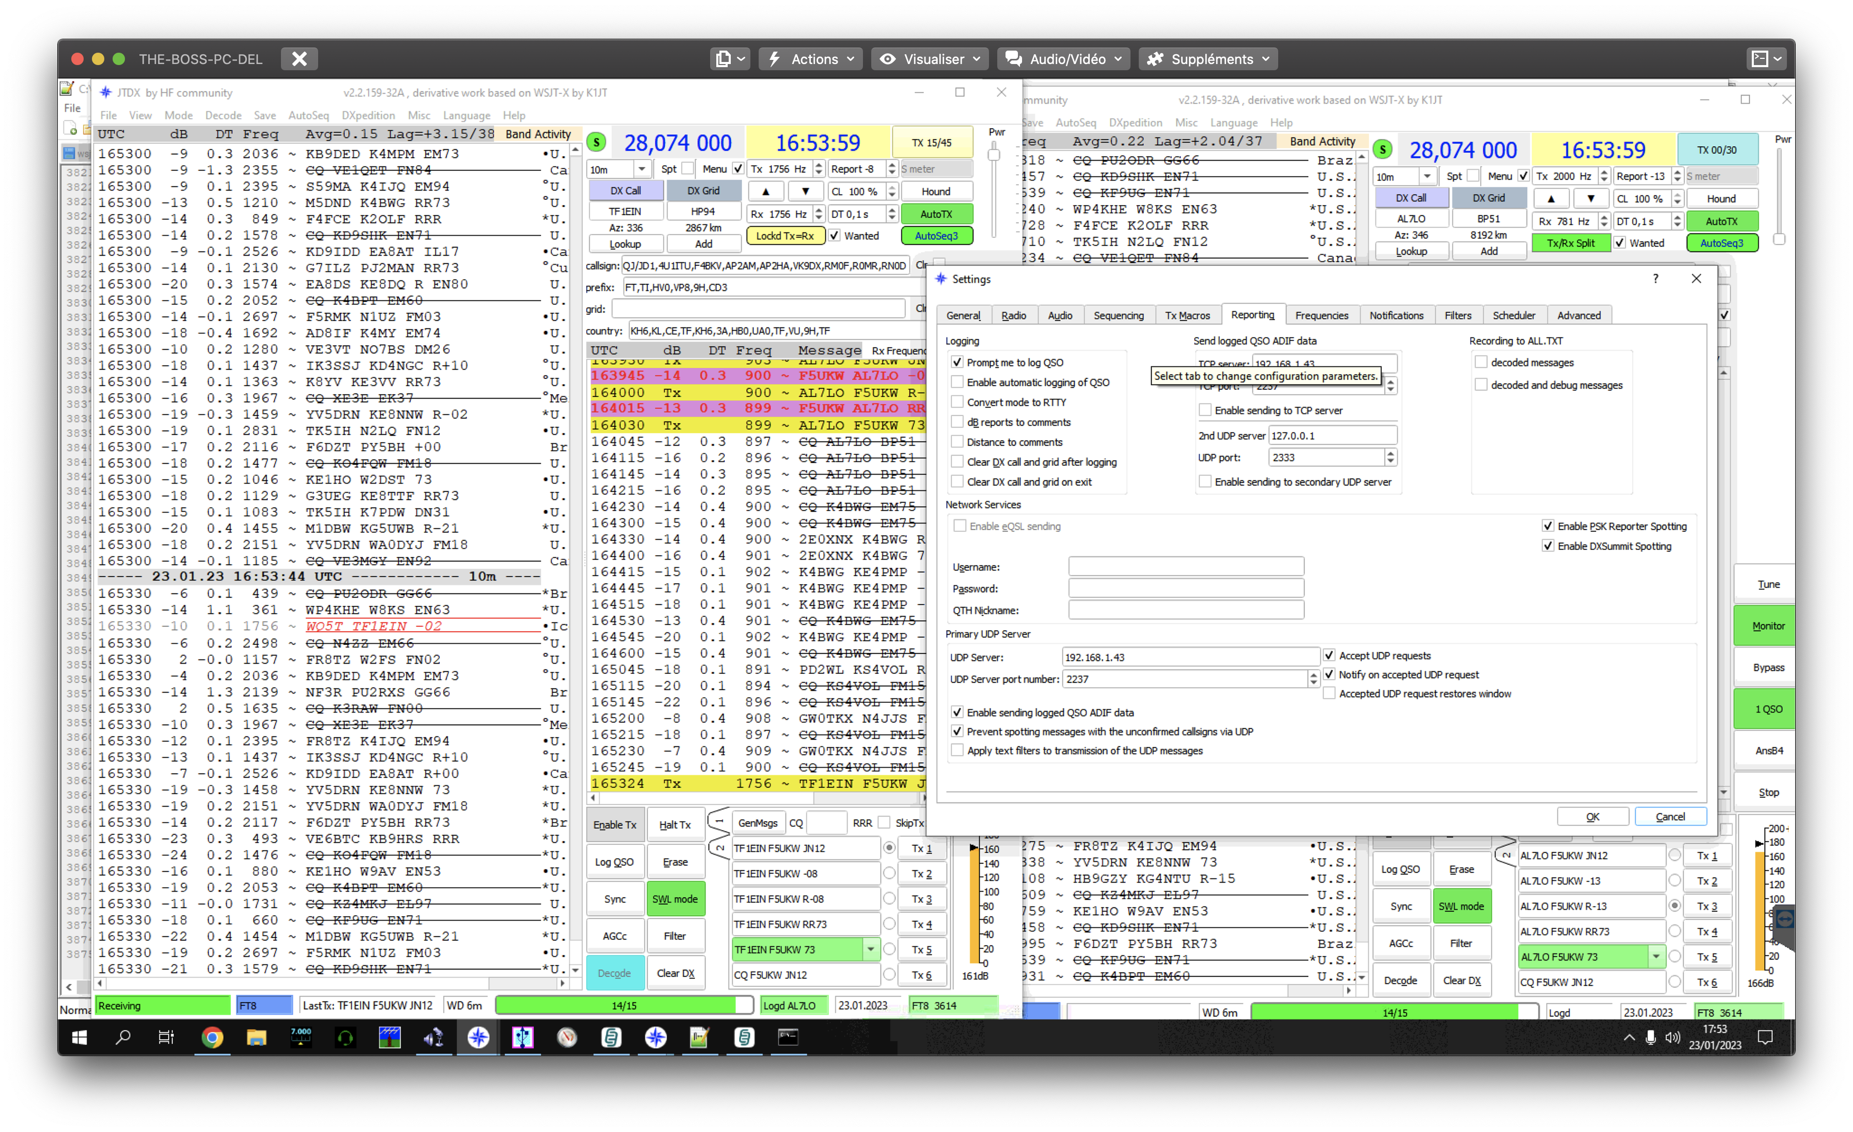Open the 7.000 frequency app in taskbar
Screen dimensions: 1853x1132
[301, 1038]
